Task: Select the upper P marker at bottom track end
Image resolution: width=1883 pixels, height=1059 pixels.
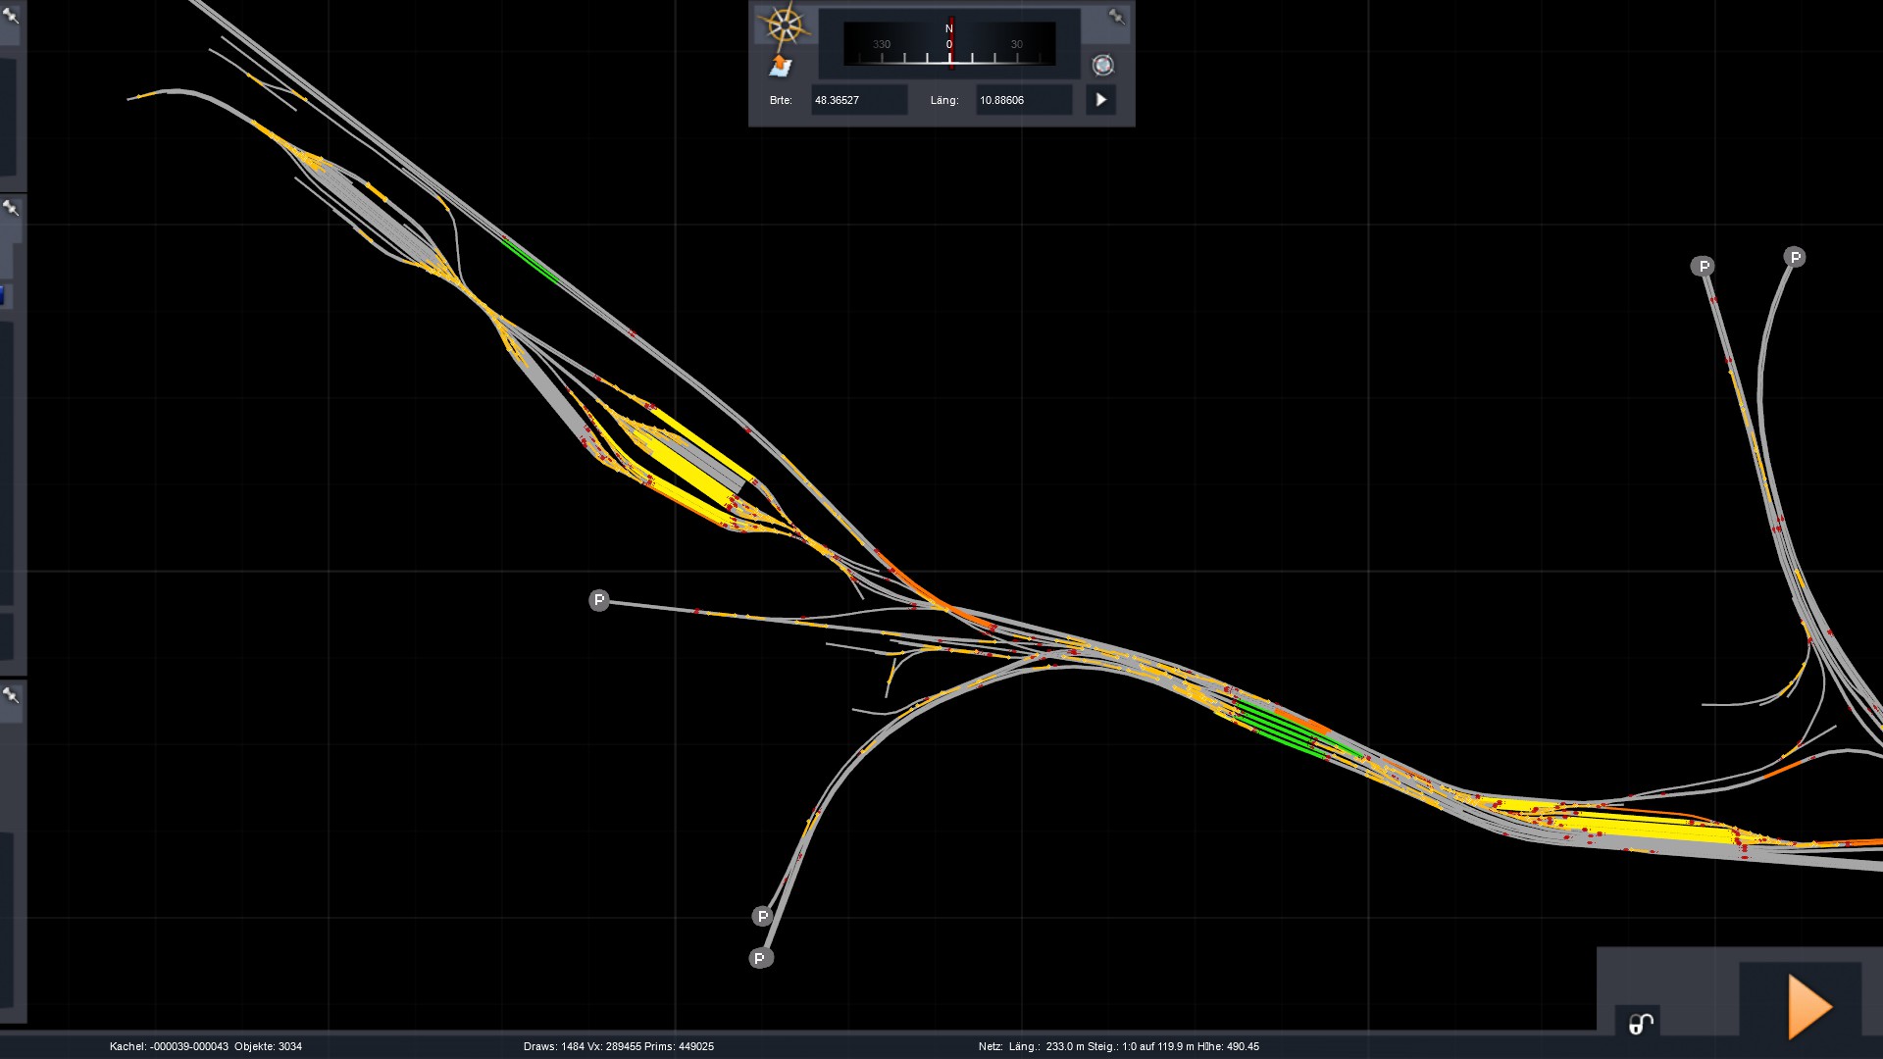Action: coord(763,916)
